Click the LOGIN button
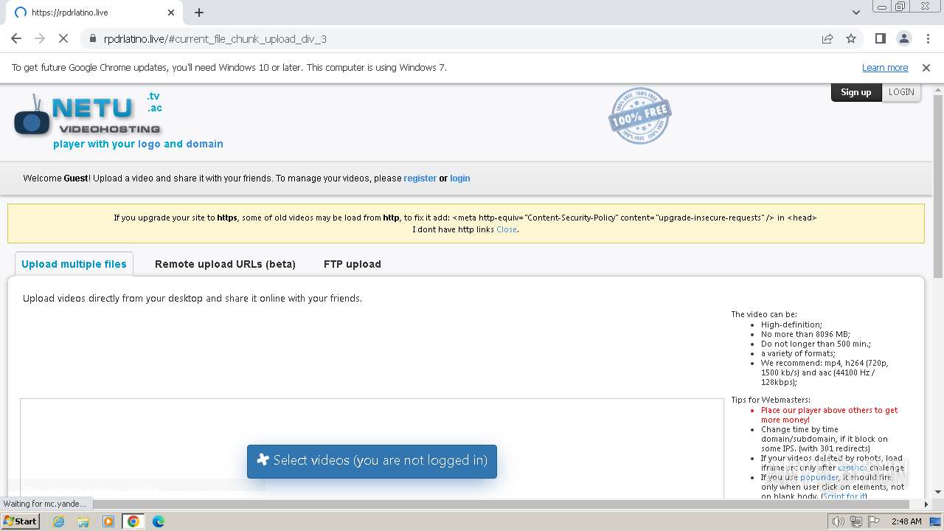The width and height of the screenshot is (944, 531). (x=901, y=92)
